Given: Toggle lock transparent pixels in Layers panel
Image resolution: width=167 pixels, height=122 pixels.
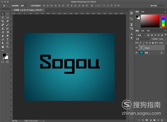Looking at the screenshot, I should [140, 43].
